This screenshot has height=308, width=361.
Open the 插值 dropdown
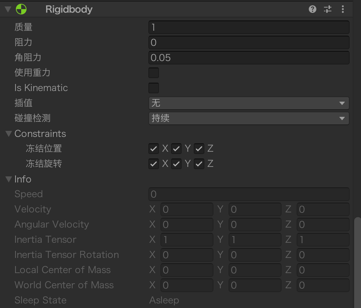[249, 103]
